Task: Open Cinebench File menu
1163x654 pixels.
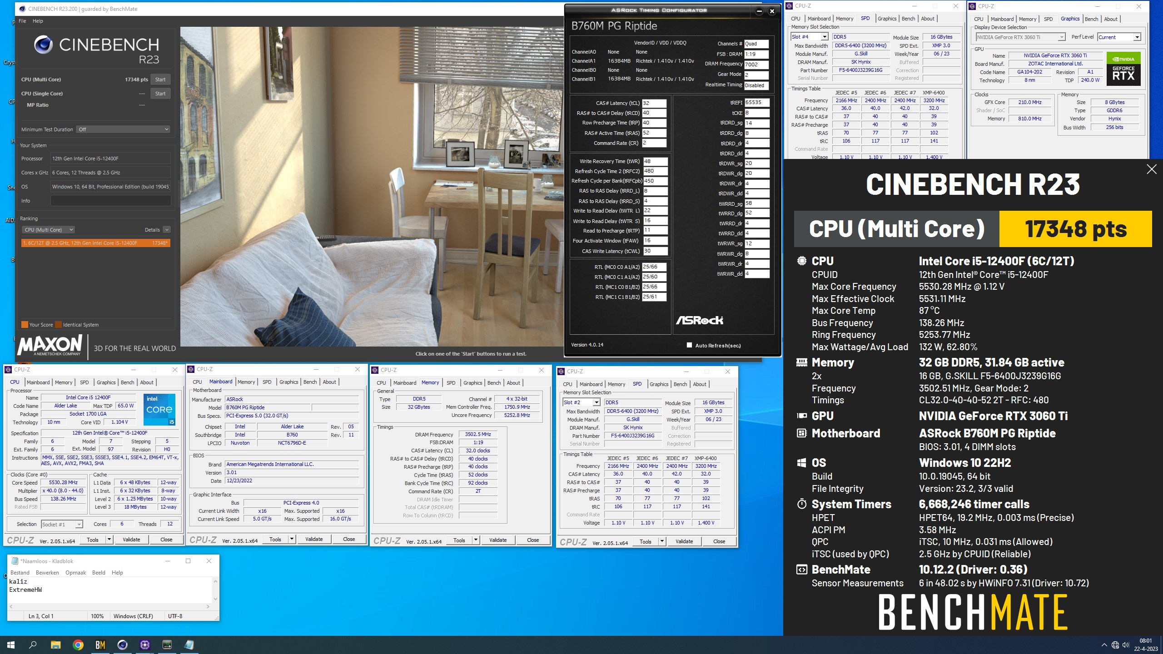Action: 22,21
